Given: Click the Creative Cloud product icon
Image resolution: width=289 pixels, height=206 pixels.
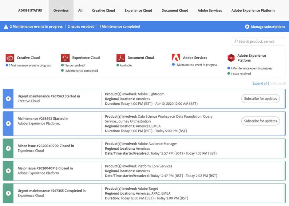Looking at the screenshot, I should click(x=10, y=58).
